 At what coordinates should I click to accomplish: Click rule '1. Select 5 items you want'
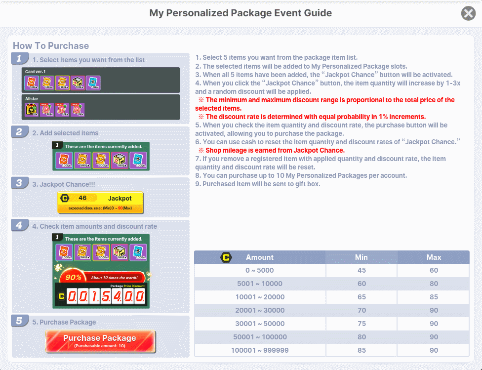pyautogui.click(x=277, y=57)
